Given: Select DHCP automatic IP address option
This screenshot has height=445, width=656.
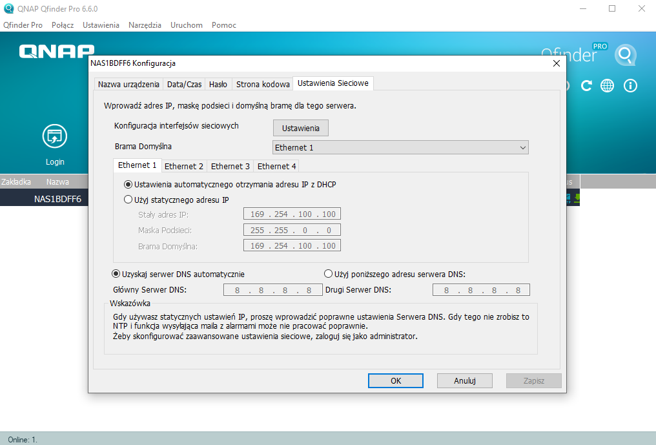Looking at the screenshot, I should [x=230, y=185].
